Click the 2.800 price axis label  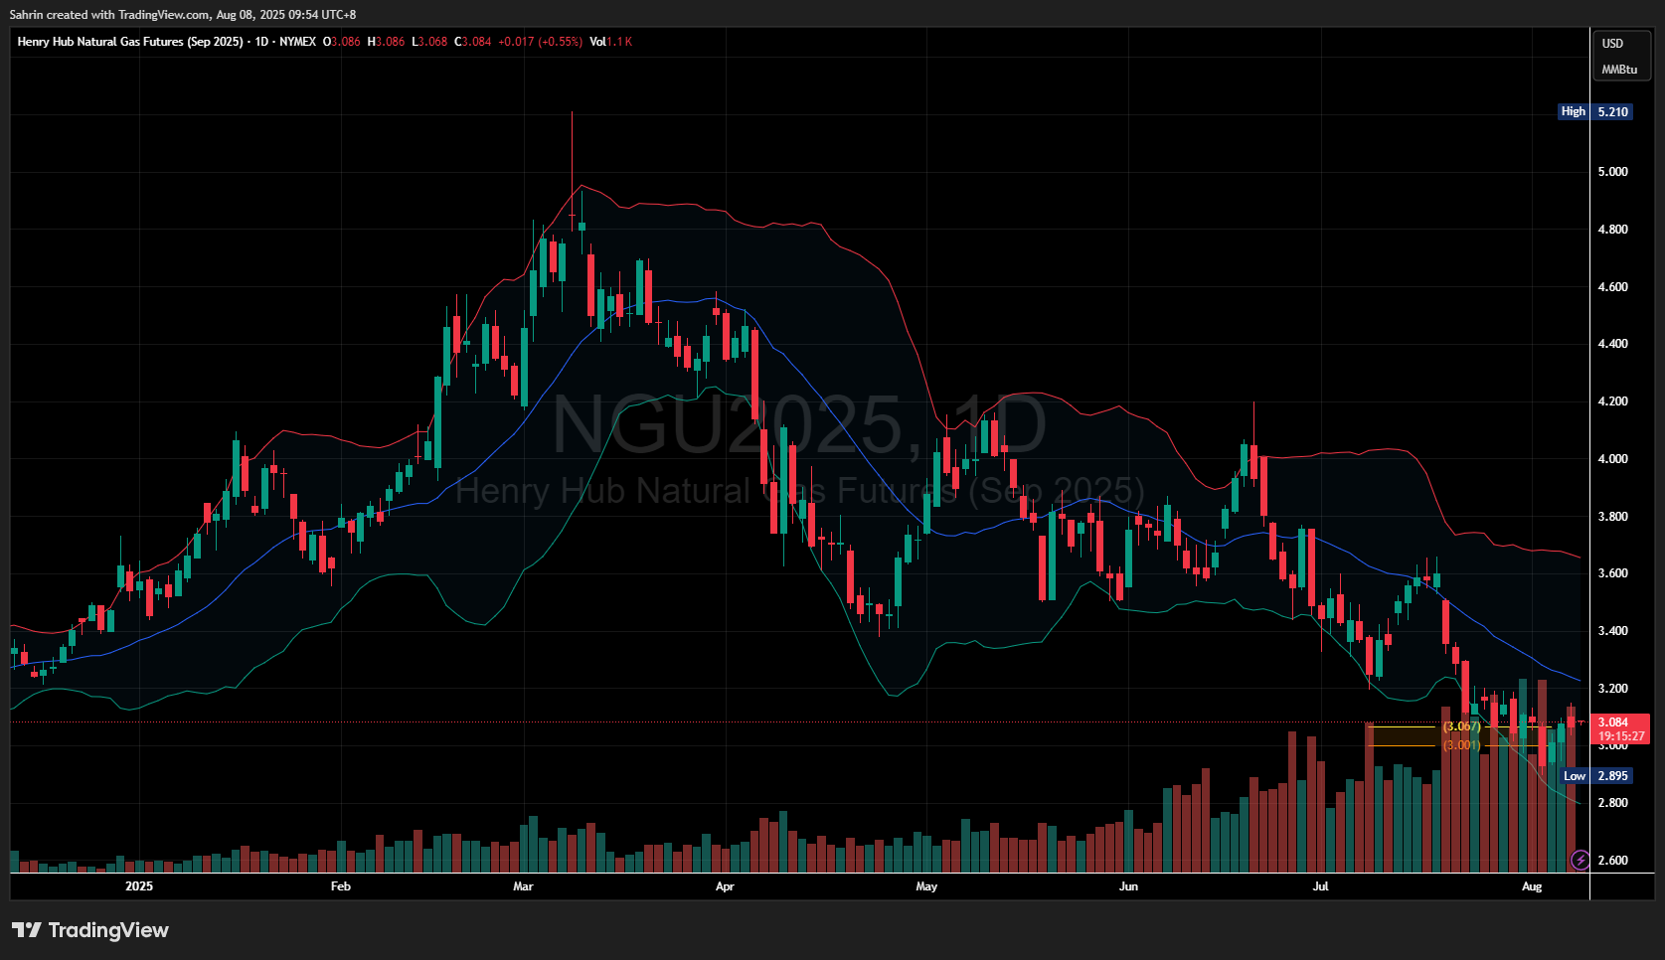point(1612,803)
